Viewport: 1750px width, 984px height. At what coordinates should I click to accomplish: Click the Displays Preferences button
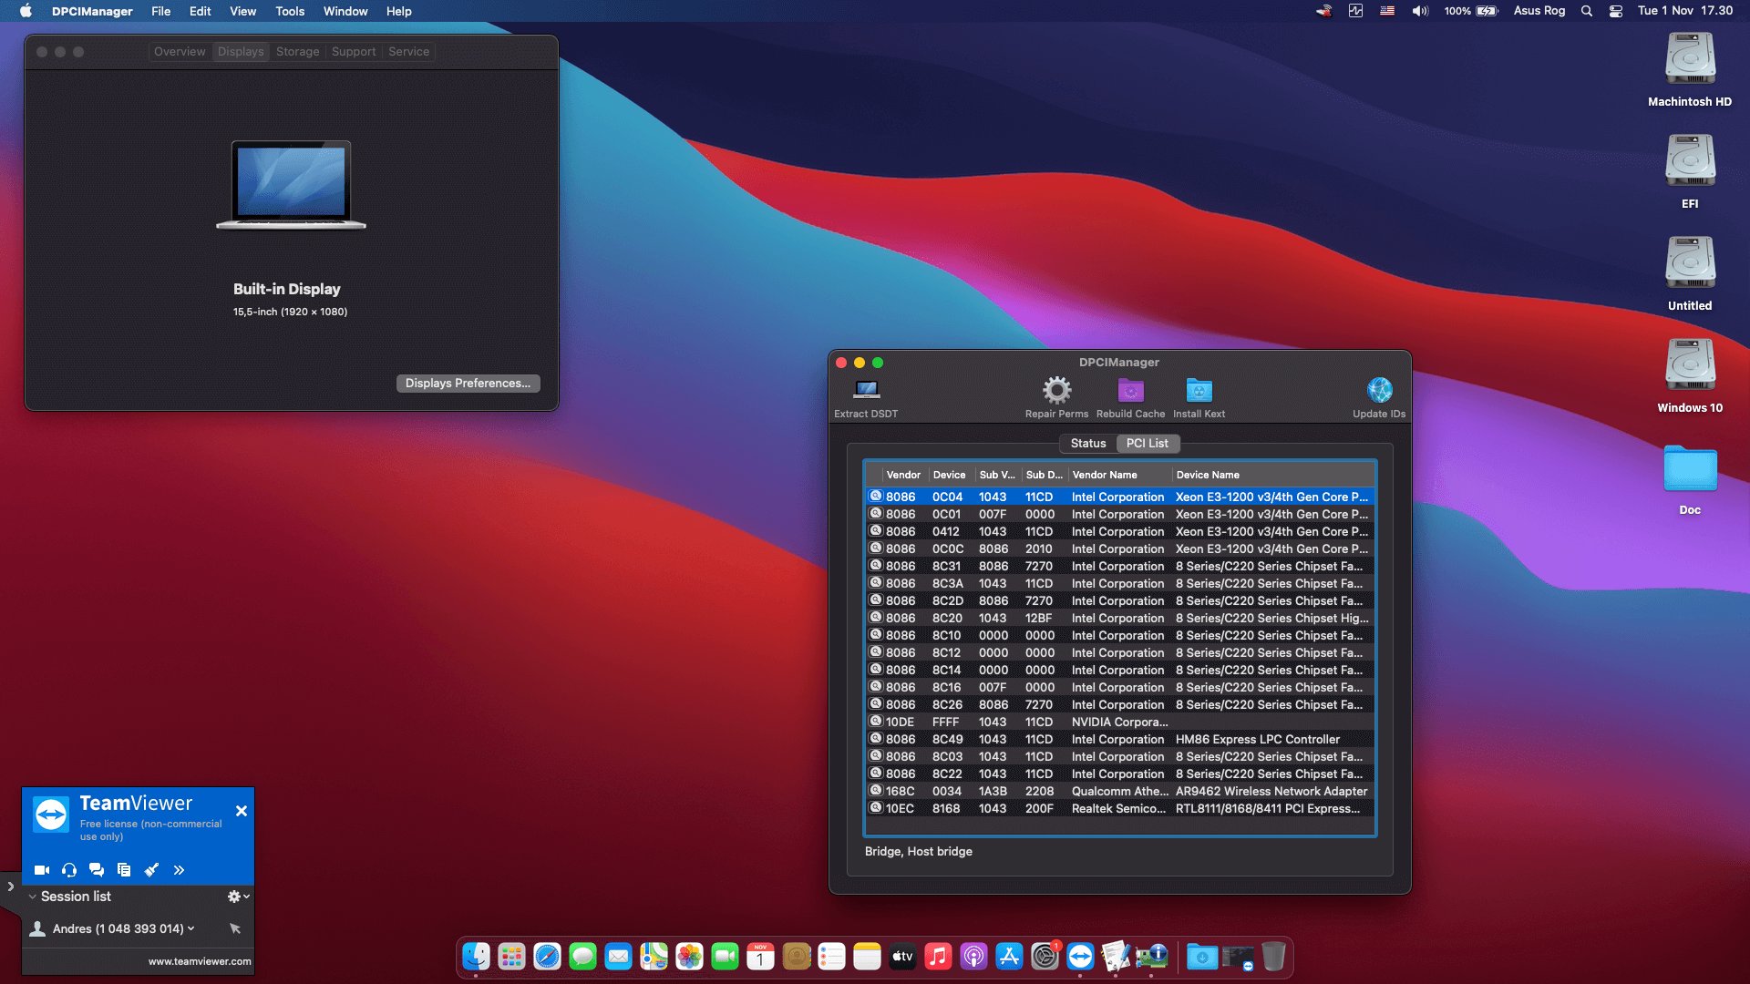pyautogui.click(x=468, y=383)
